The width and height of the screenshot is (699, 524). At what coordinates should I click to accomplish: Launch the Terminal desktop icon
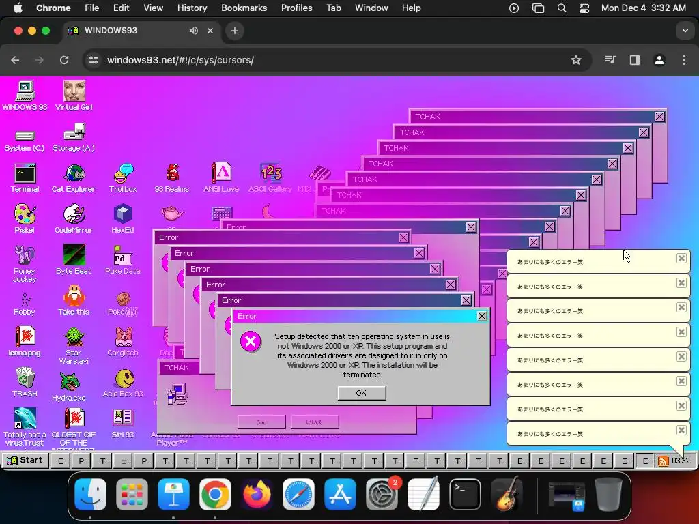click(x=25, y=178)
